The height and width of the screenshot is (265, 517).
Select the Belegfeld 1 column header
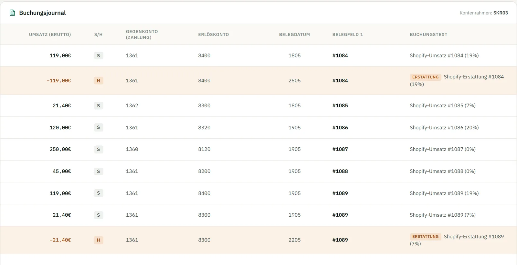coord(348,34)
